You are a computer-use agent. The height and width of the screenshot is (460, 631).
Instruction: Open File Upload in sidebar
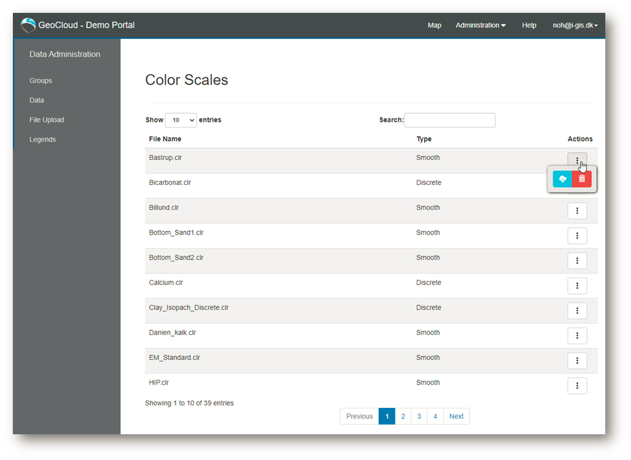pyautogui.click(x=47, y=119)
